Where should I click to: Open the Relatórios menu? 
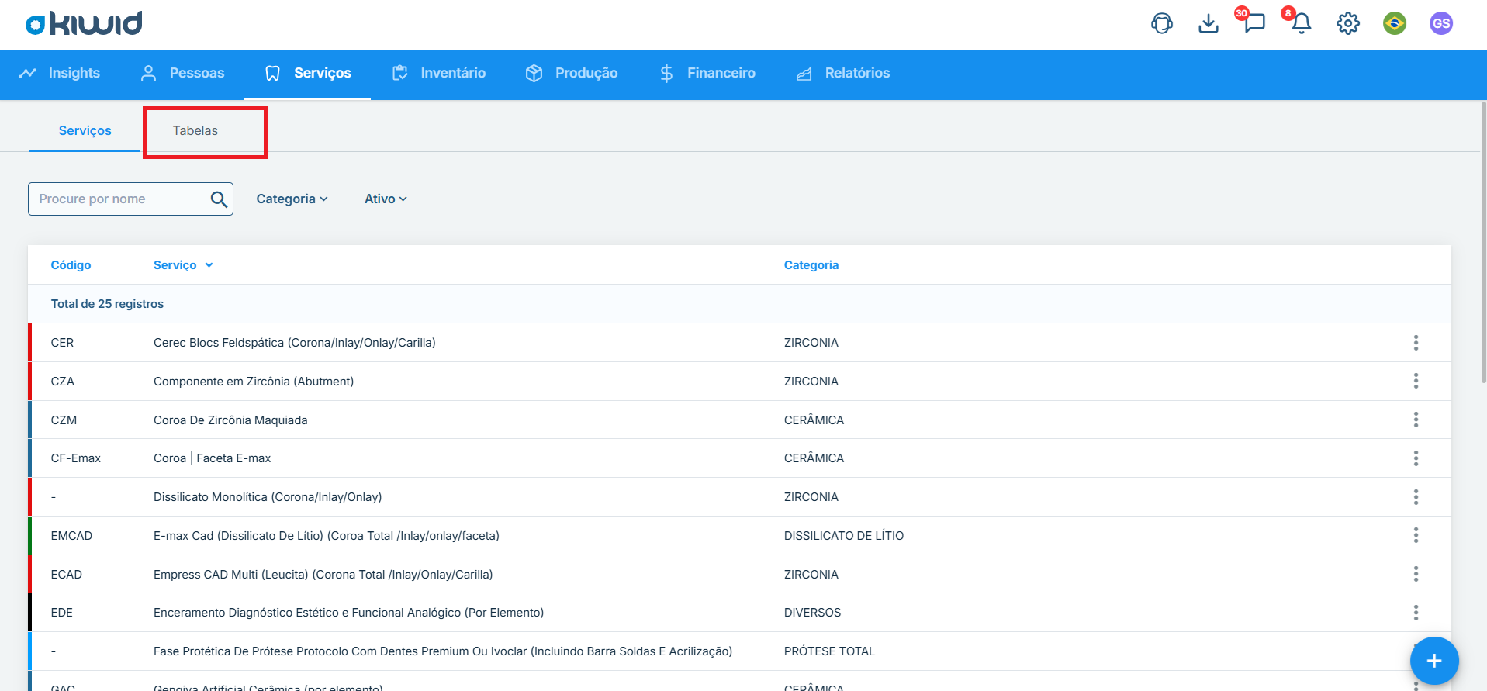pos(843,73)
